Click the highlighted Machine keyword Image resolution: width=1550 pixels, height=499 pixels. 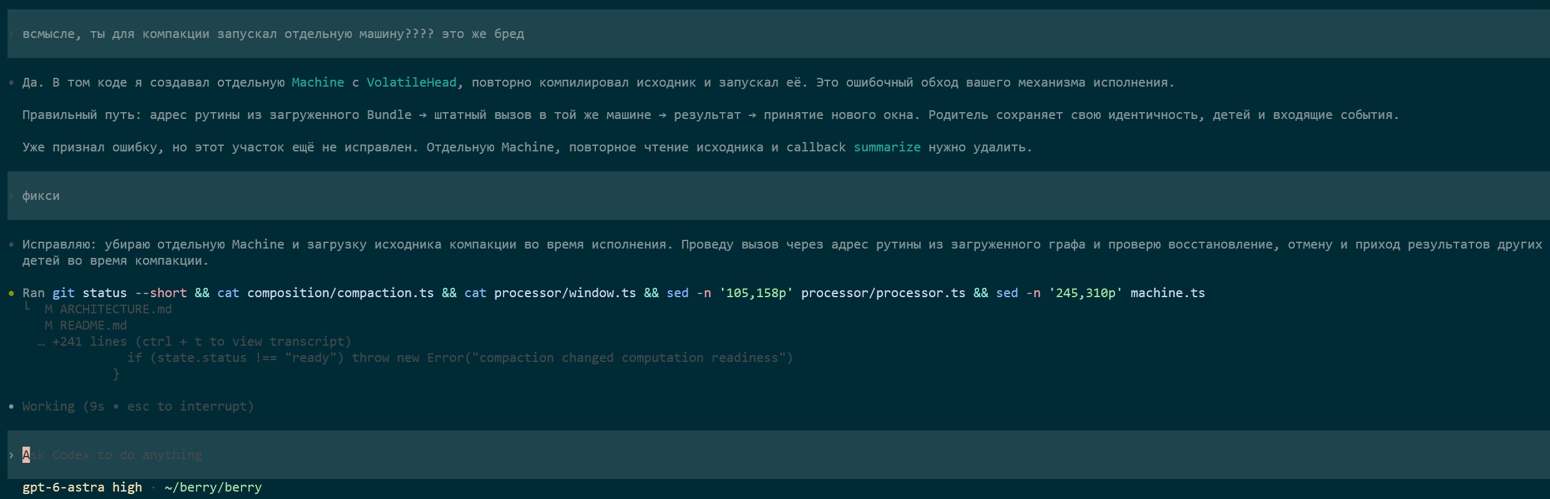coord(318,83)
